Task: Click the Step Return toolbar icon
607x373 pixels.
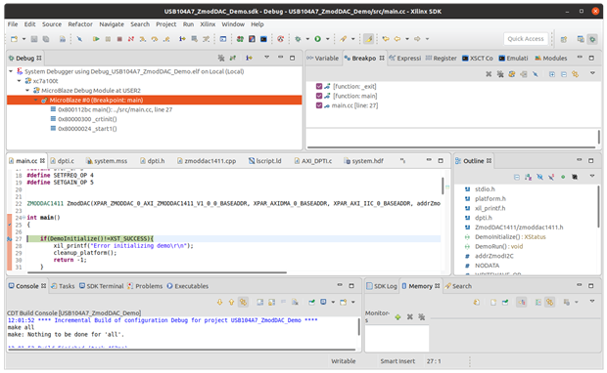Action: tap(166, 39)
